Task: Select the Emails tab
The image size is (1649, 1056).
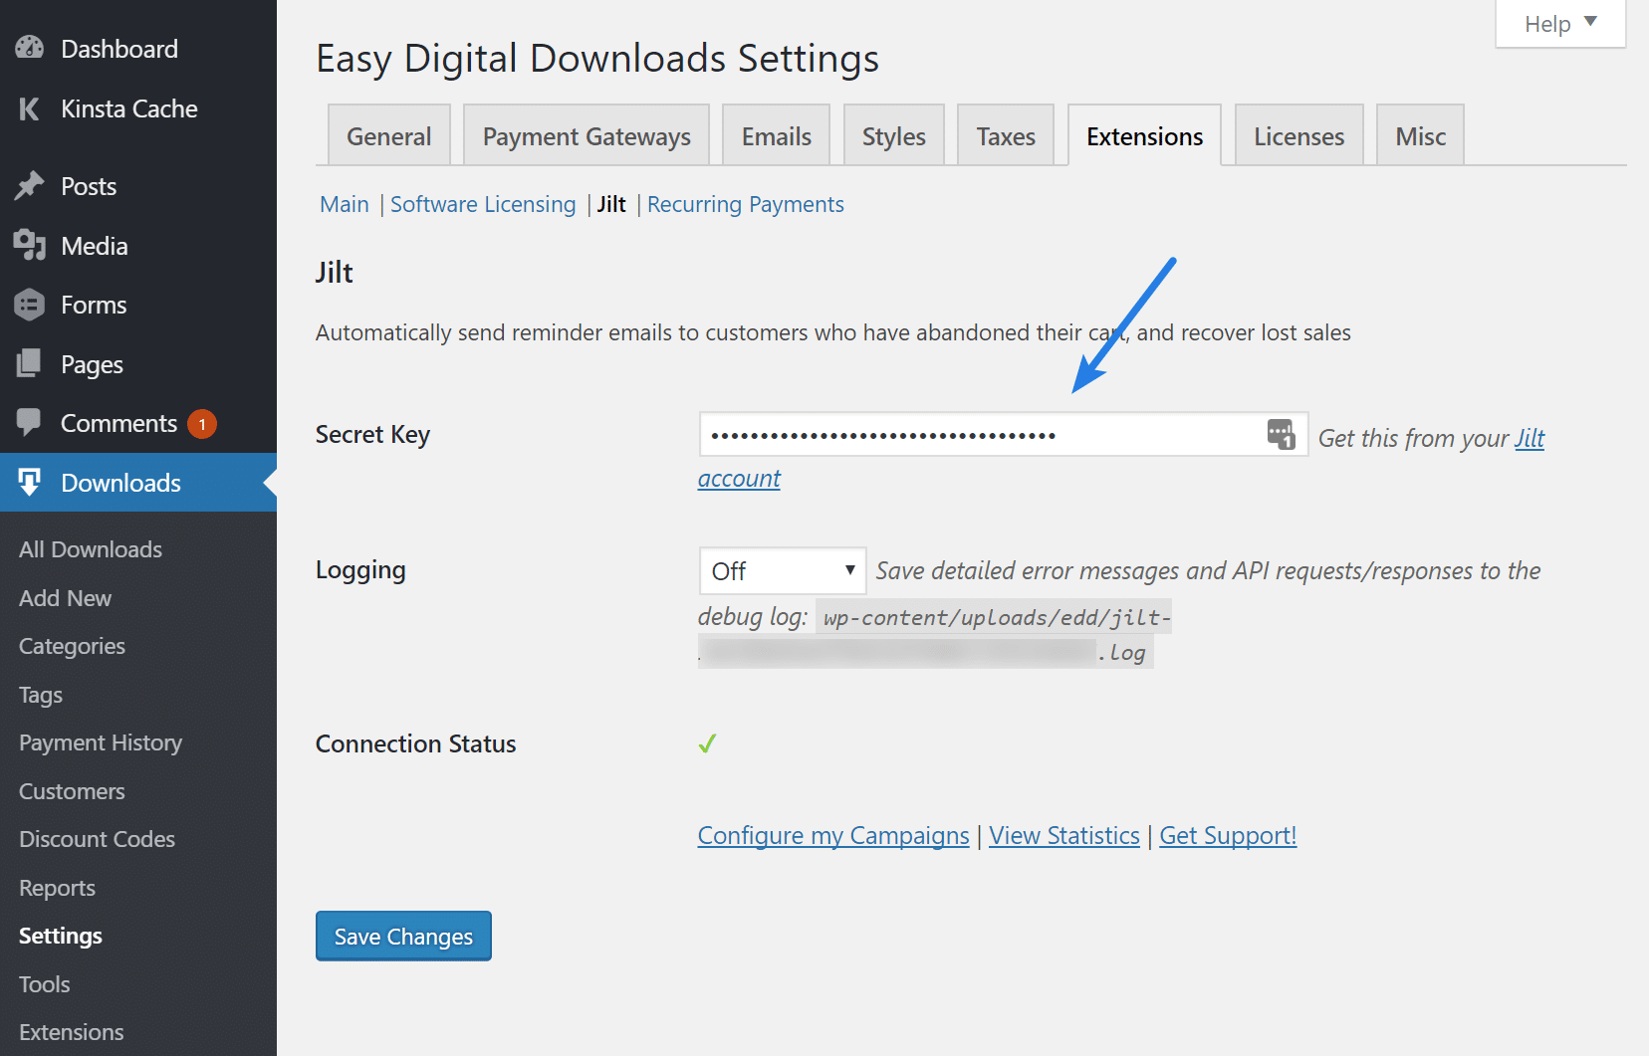Action: 776,135
